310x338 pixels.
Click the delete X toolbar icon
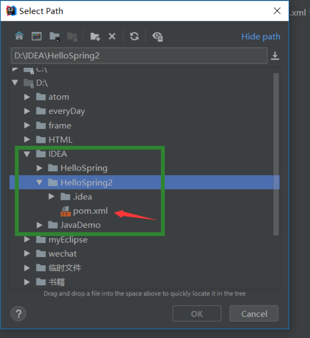pos(112,36)
